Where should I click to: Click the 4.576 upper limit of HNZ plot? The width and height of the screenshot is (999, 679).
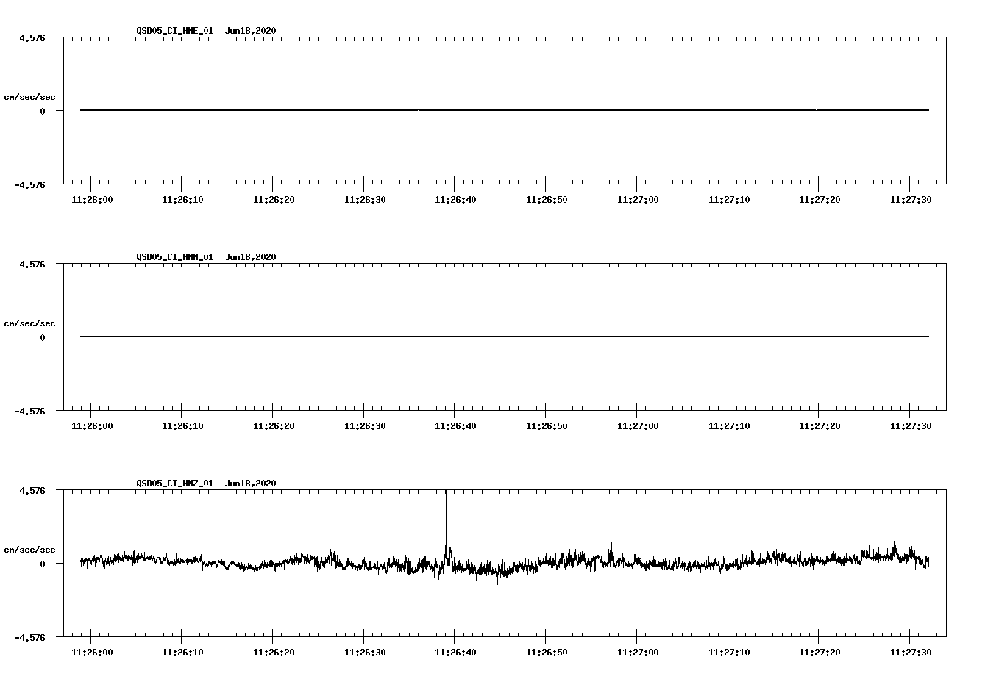click(x=32, y=490)
